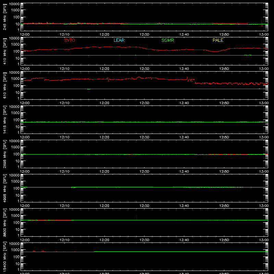Select the 1415 MHz [SFU] axis title

(x=4, y=120)
